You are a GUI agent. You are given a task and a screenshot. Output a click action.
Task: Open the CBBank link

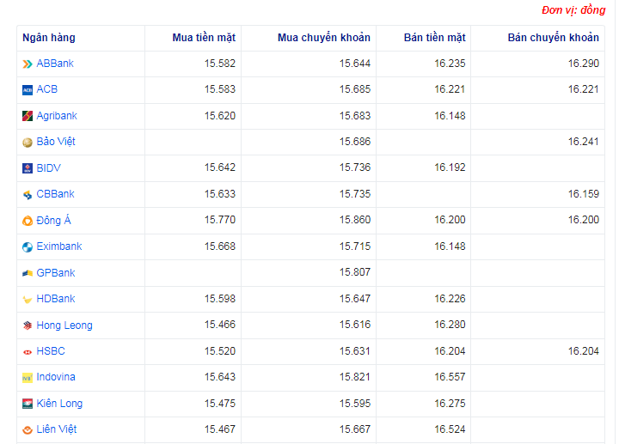click(x=55, y=194)
